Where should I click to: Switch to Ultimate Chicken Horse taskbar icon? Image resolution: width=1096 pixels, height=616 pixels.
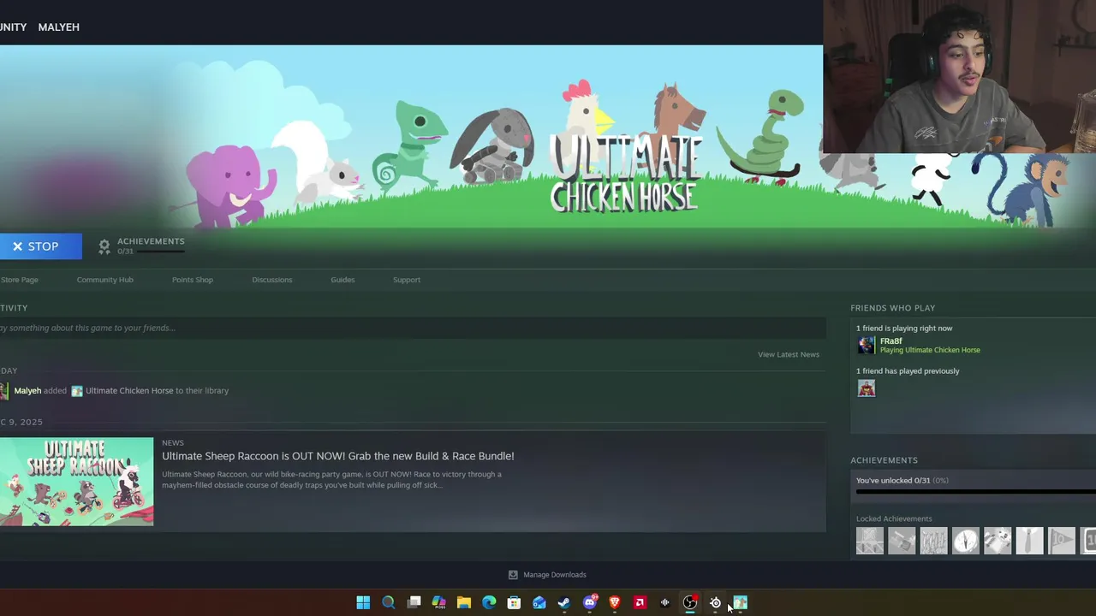741,603
